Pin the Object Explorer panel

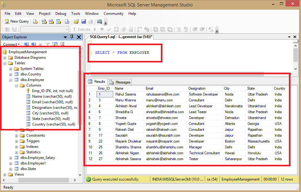coord(72,37)
